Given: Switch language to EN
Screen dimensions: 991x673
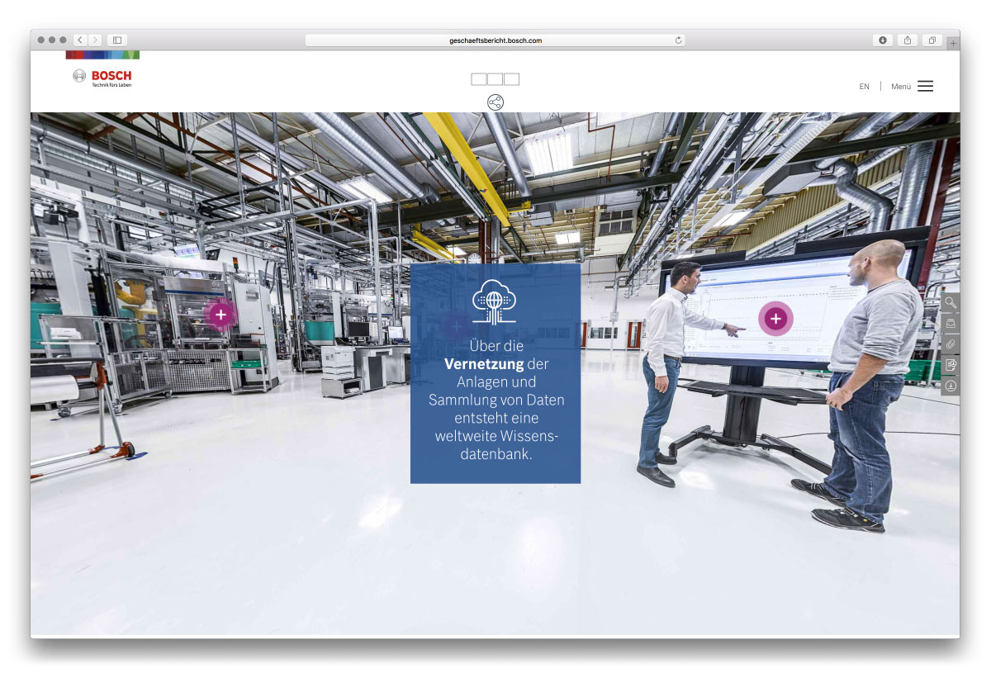Looking at the screenshot, I should pyautogui.click(x=864, y=87).
